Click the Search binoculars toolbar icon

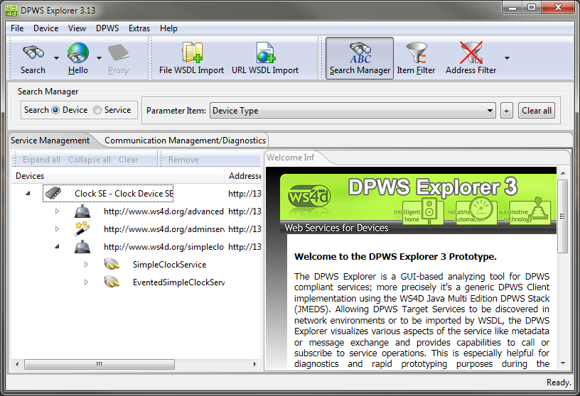pos(33,53)
